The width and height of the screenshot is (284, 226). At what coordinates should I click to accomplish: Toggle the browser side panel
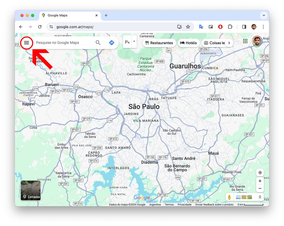coord(244,27)
